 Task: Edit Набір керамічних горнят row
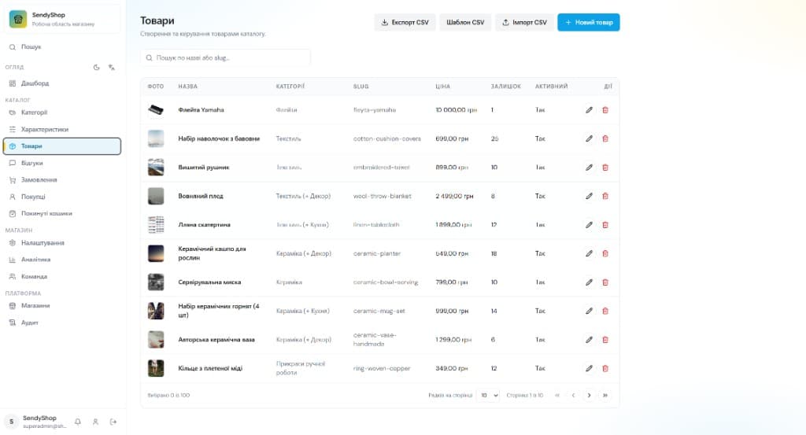[x=589, y=312]
